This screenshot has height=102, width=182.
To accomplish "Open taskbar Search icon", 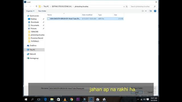I will pyautogui.click(x=32, y=99).
